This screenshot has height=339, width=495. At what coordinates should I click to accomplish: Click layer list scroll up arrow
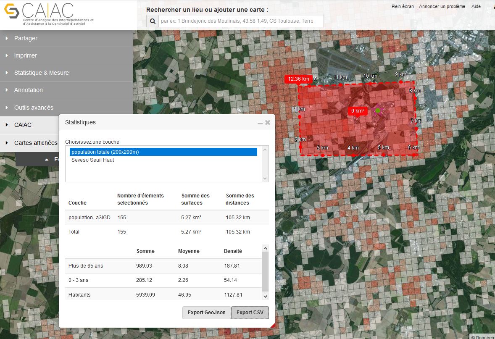coord(265,150)
